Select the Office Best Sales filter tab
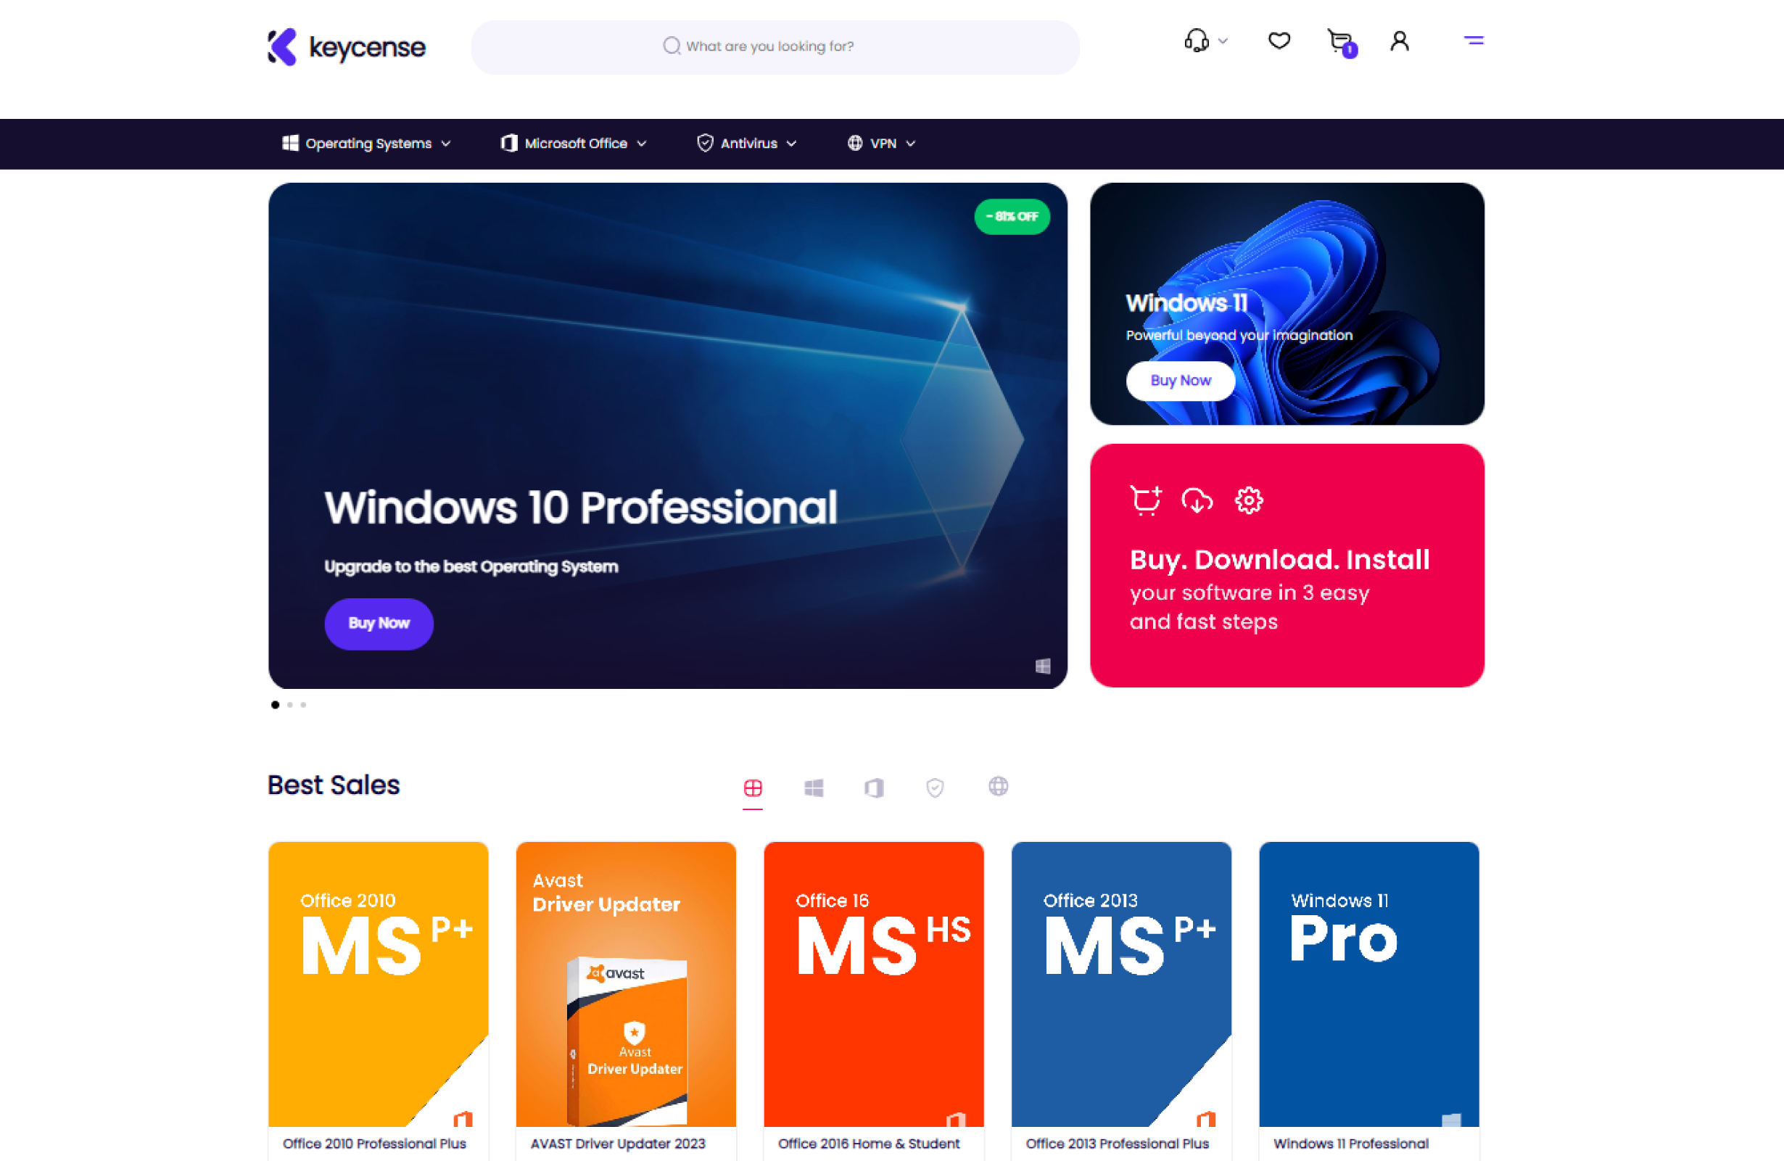This screenshot has height=1161, width=1784. (x=874, y=788)
